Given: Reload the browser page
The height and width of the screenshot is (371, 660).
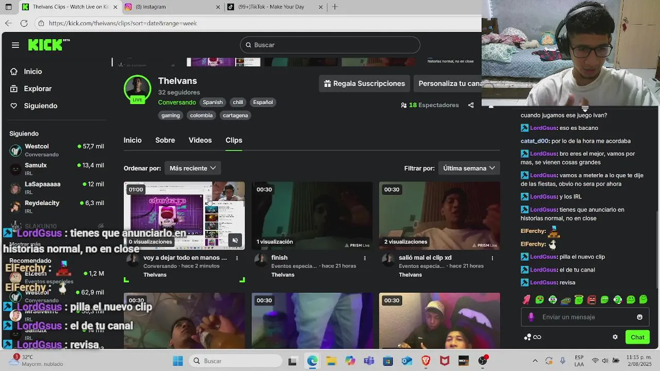Looking at the screenshot, I should [24, 23].
